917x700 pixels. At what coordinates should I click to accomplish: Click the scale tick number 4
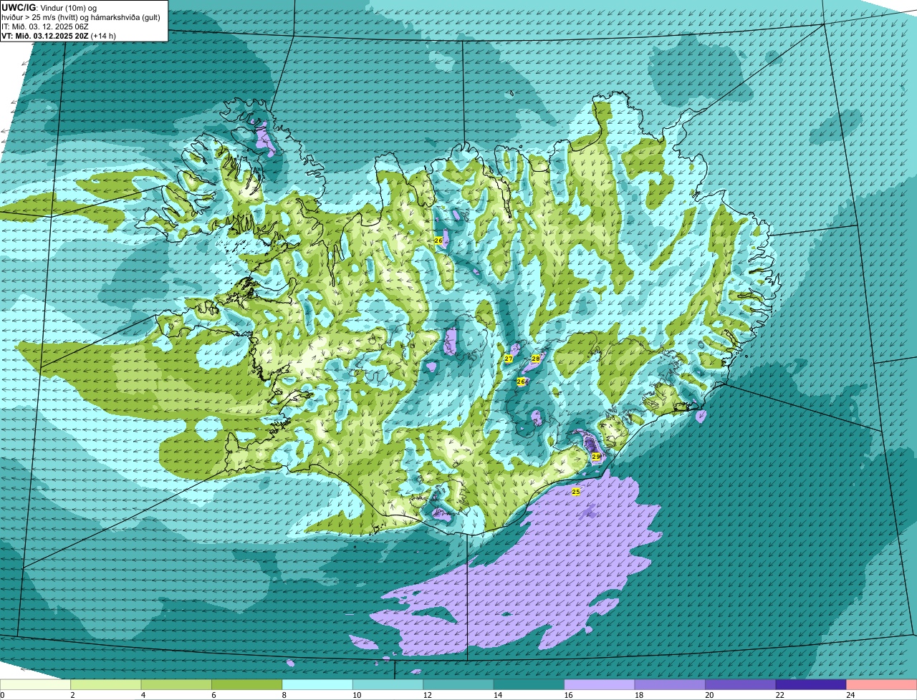[x=143, y=695]
